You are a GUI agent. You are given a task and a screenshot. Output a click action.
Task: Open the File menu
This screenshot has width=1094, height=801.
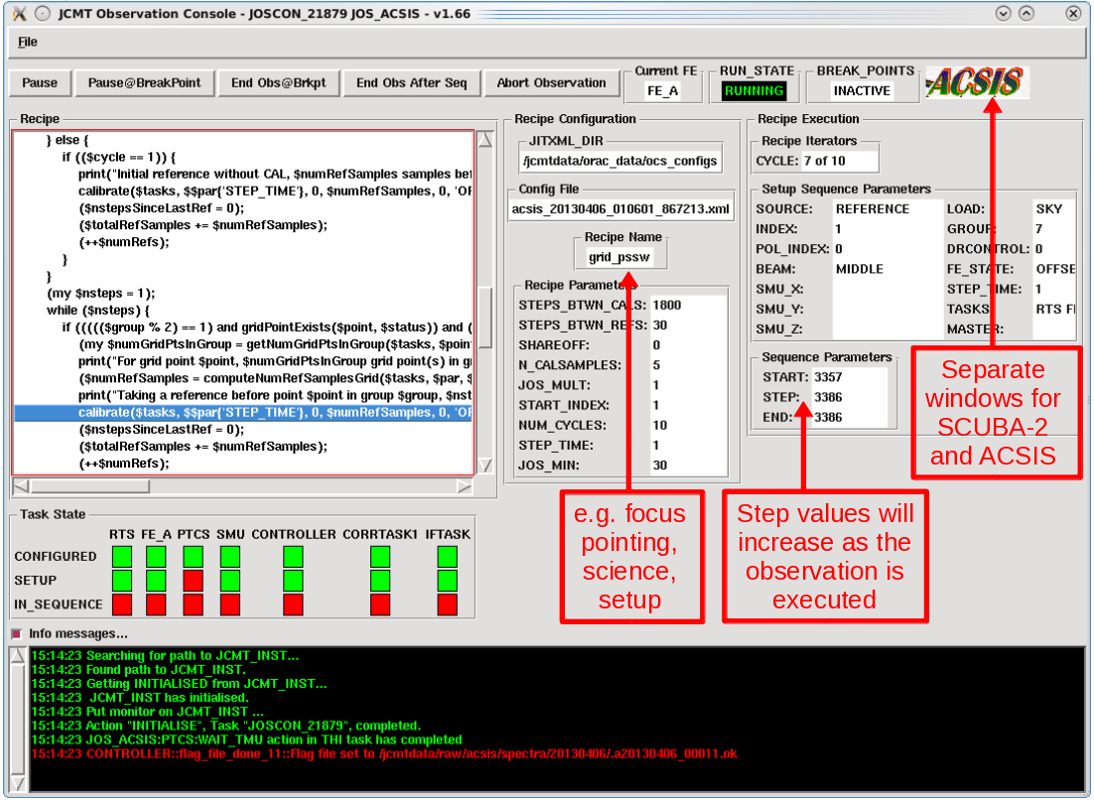point(28,43)
